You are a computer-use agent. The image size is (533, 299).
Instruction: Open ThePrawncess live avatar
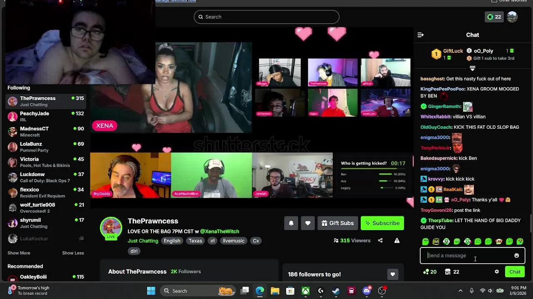click(111, 228)
